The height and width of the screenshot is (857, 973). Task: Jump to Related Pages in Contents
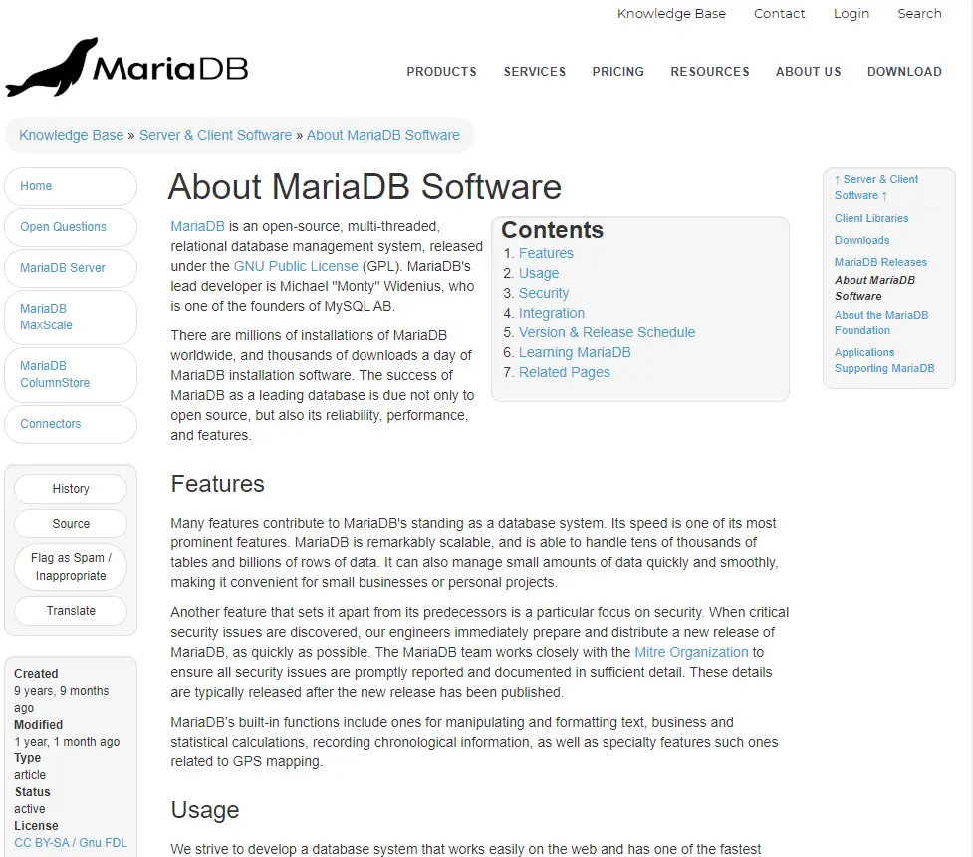click(564, 372)
